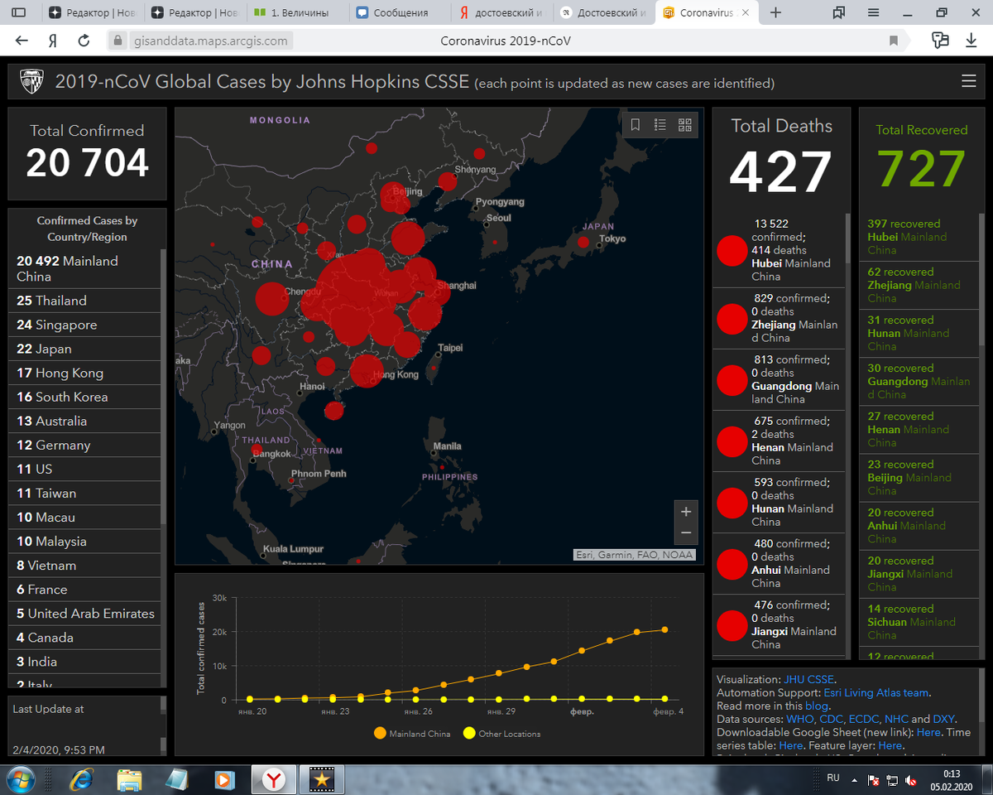This screenshot has width=993, height=795.
Task: Open the basemap gallery grid icon
Action: (x=685, y=125)
